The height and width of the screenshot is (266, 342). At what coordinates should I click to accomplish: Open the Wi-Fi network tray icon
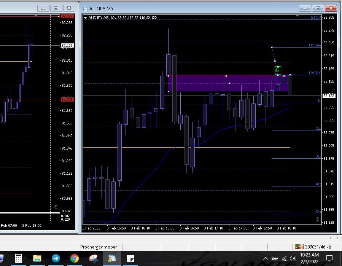284,258
